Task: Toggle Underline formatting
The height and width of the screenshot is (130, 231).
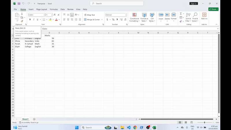Action: point(38,19)
